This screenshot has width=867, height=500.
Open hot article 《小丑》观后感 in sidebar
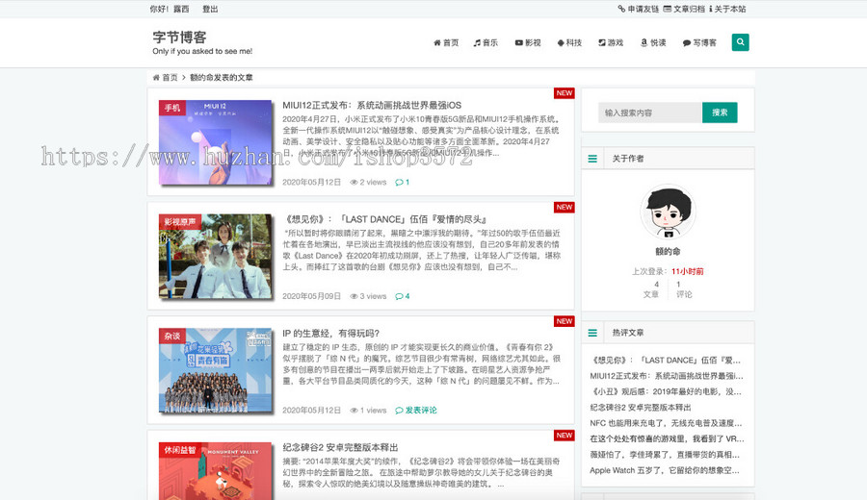(x=666, y=391)
